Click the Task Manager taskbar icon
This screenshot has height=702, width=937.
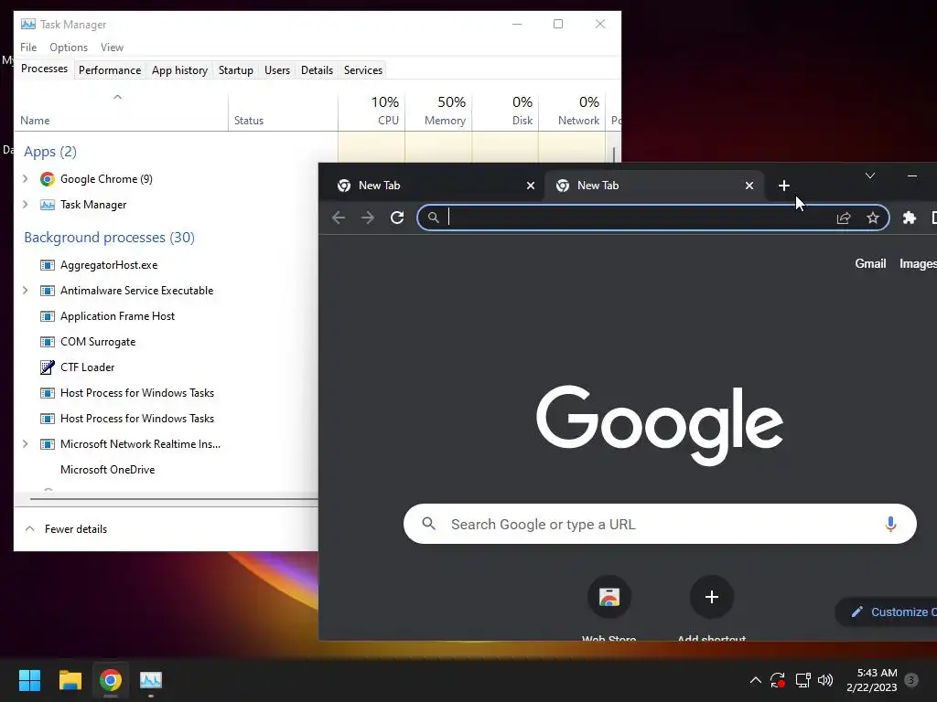pos(151,680)
